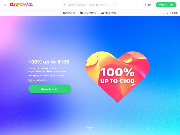Open the hamburger menu icon
Viewport: 180px width, 135px height.
5,5
